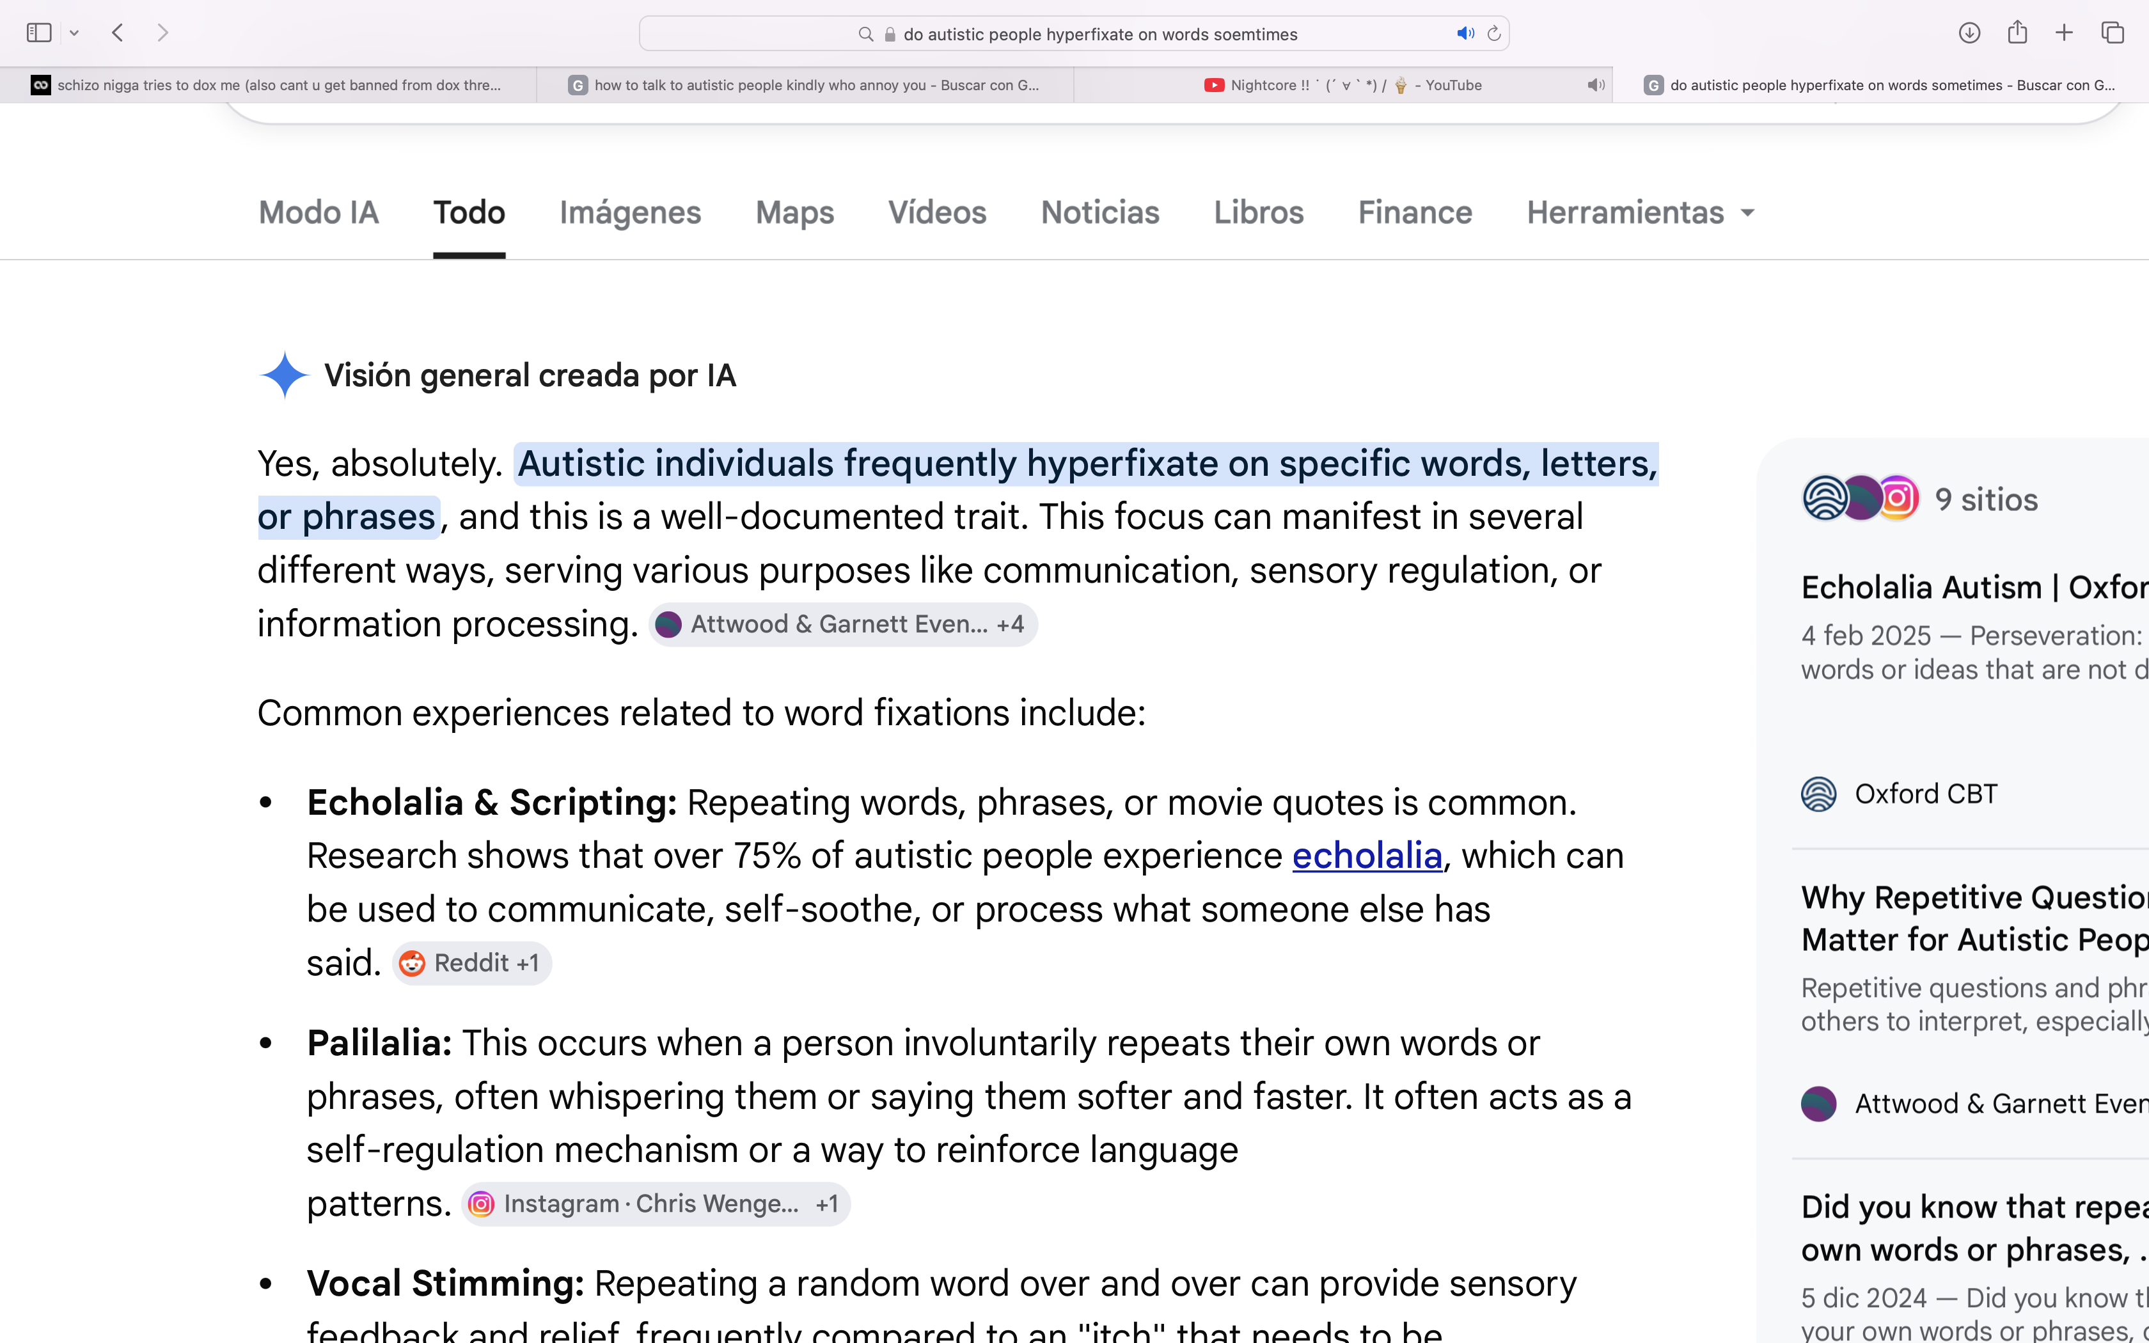Image resolution: width=2149 pixels, height=1343 pixels.
Task: Show tab overview icon
Action: tap(2113, 33)
